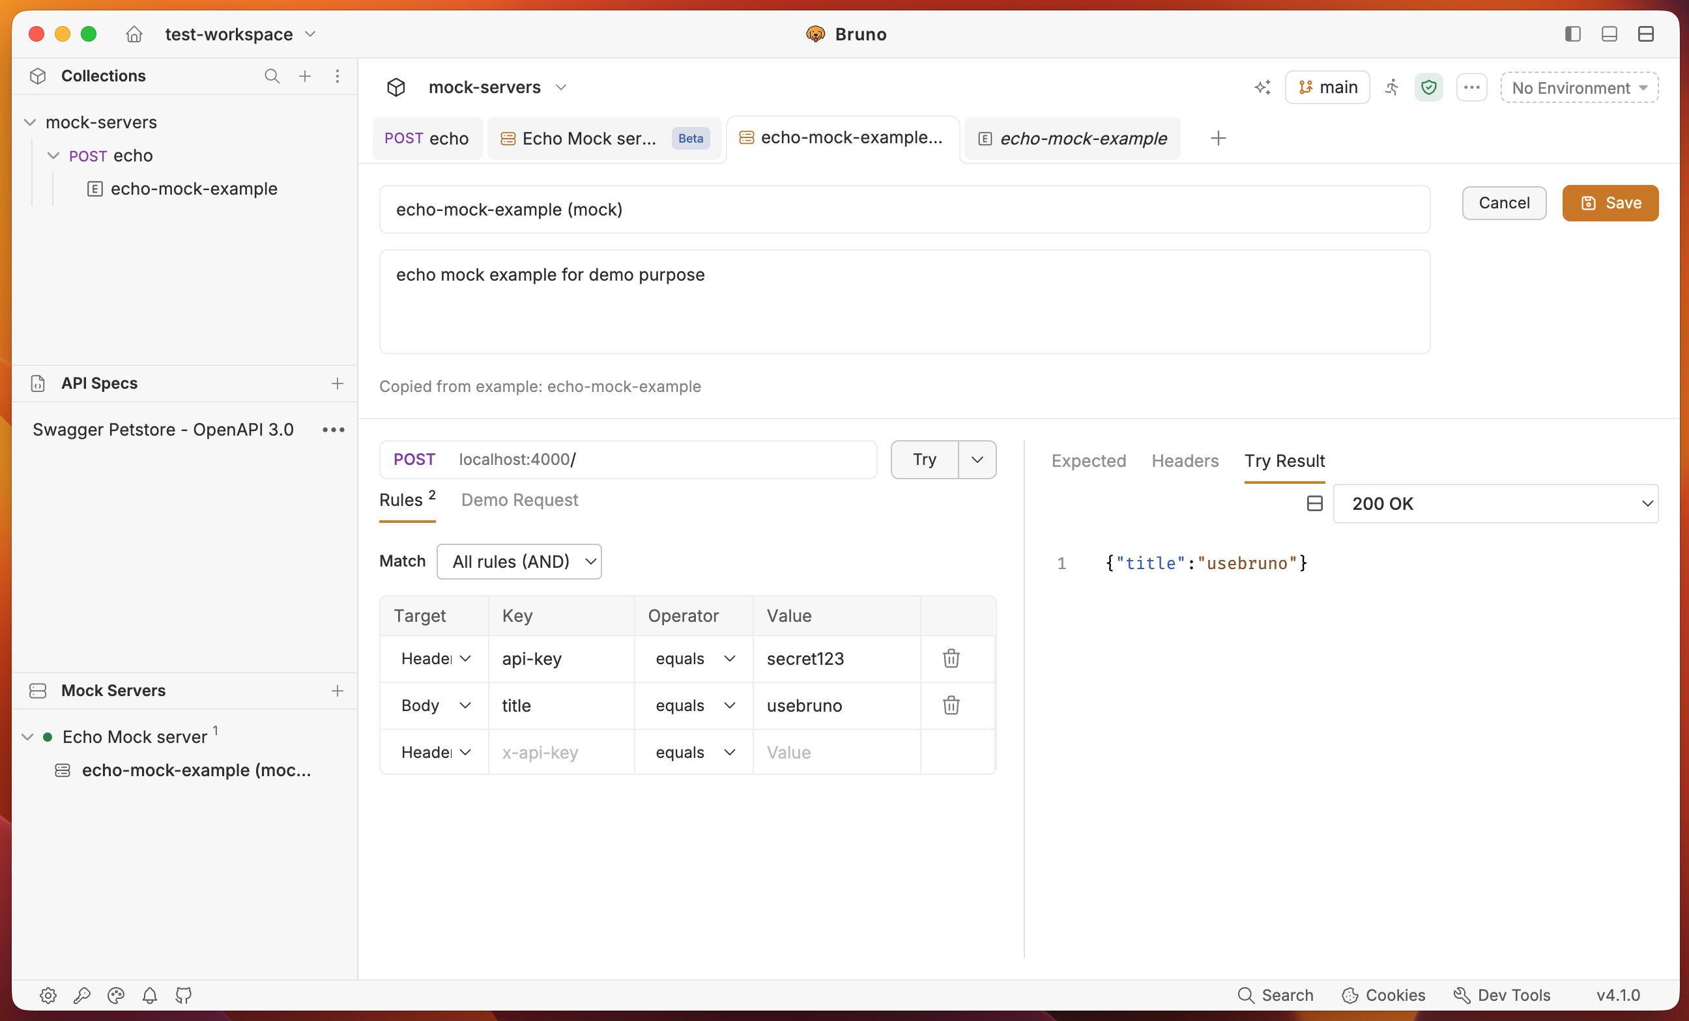Edit the description text area
The image size is (1689, 1021).
(905, 302)
